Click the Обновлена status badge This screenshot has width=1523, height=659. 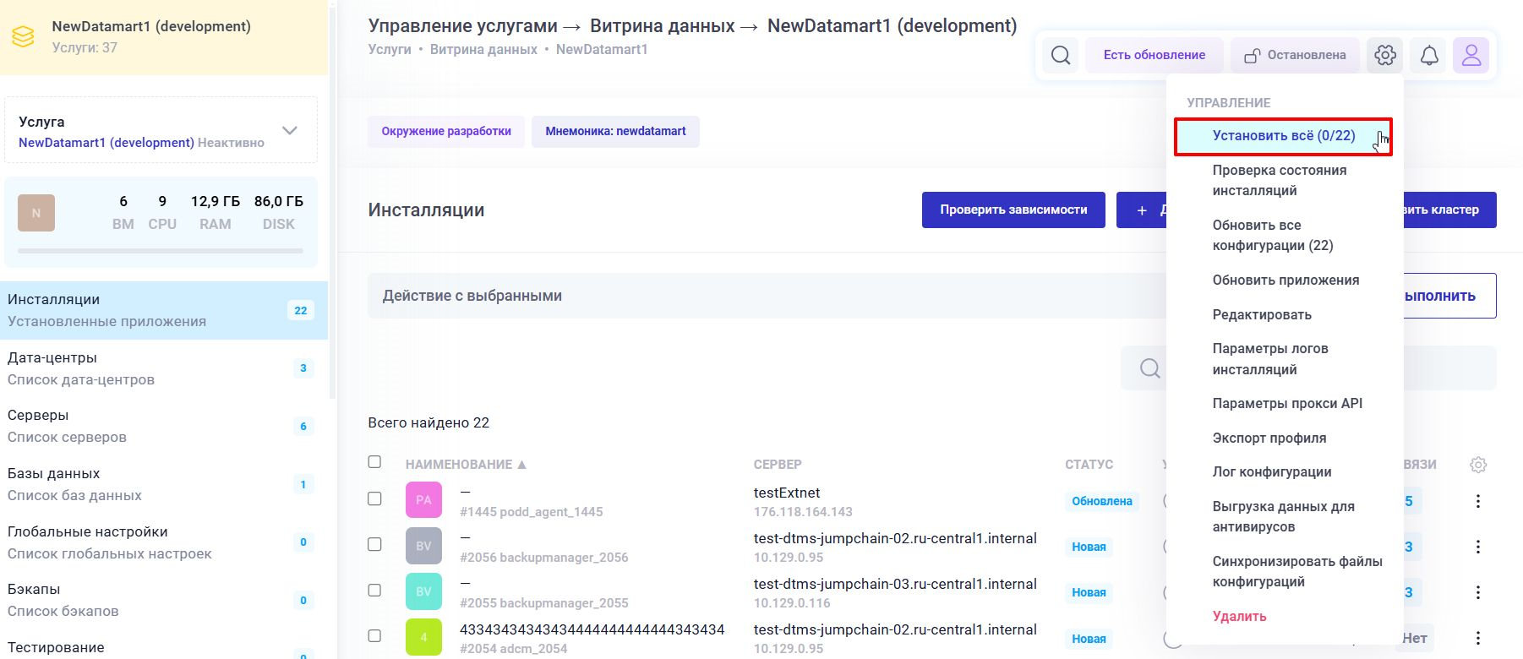1102,501
